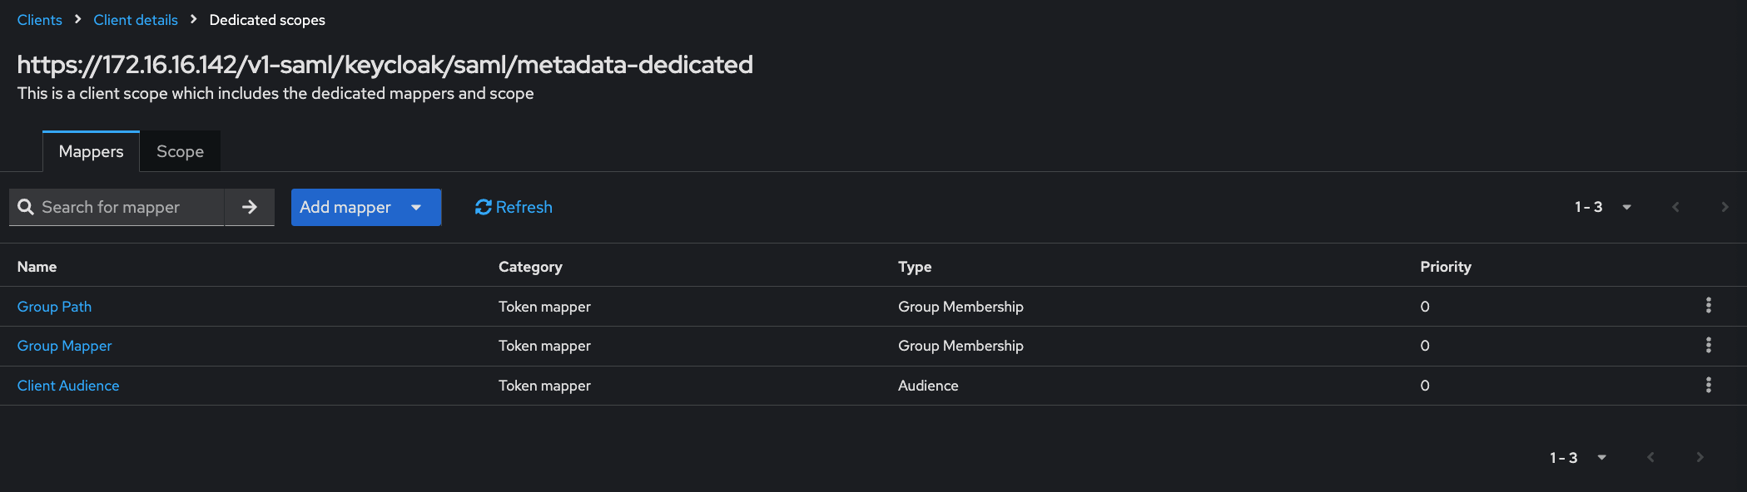This screenshot has width=1747, height=492.
Task: Open kebab menu for Group Mapper row
Action: [x=1708, y=345]
